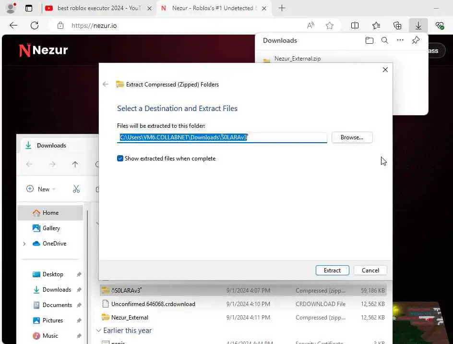Screen dimensions: 453x344
Task: Click the Nezur logo on the website
Action: (x=43, y=50)
